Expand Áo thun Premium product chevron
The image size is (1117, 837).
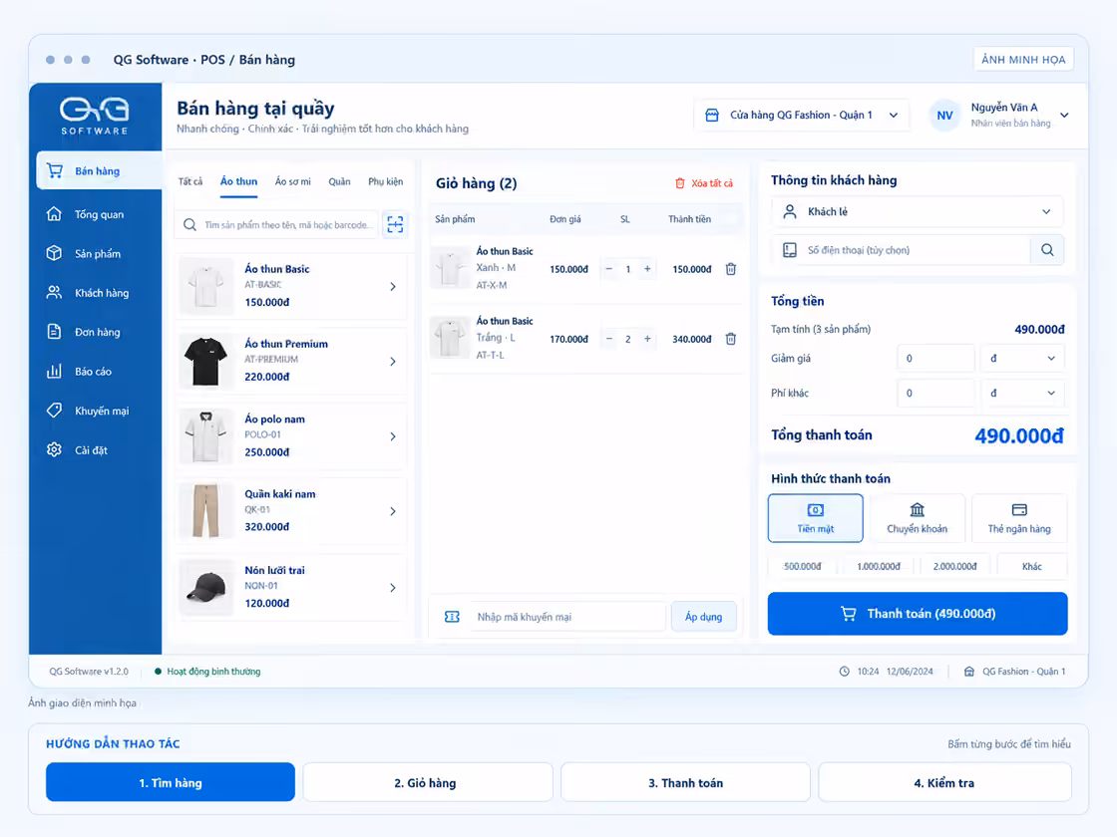point(393,362)
